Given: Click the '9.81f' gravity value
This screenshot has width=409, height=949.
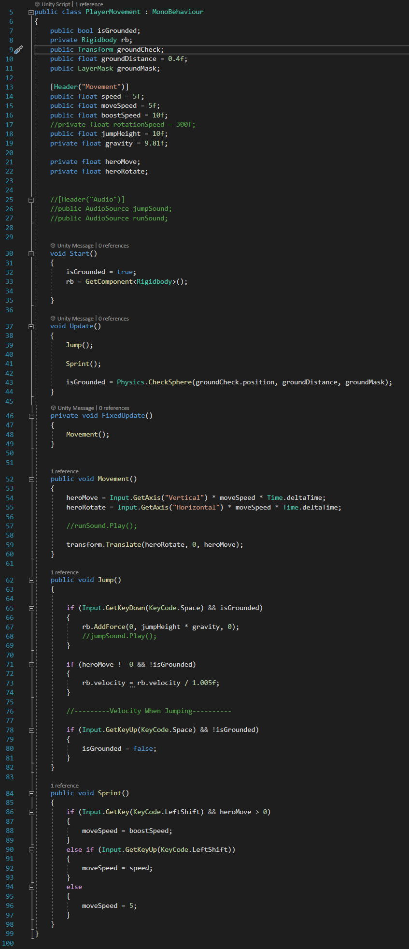Looking at the screenshot, I should pos(154,143).
